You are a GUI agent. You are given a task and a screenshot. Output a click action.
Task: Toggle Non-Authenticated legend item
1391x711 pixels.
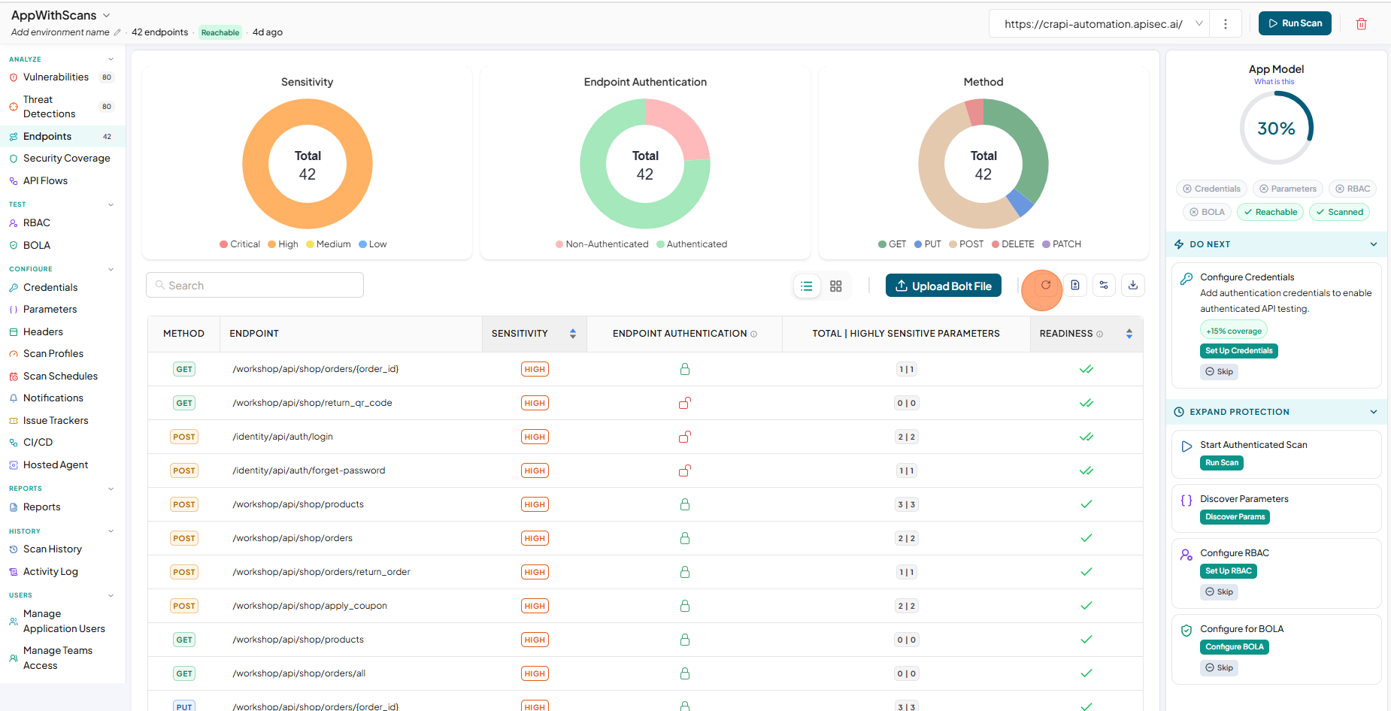602,244
